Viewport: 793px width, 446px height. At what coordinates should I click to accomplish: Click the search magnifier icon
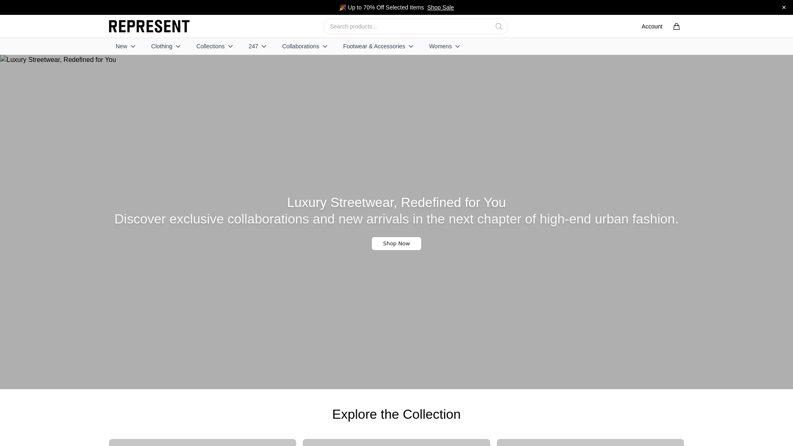(499, 26)
